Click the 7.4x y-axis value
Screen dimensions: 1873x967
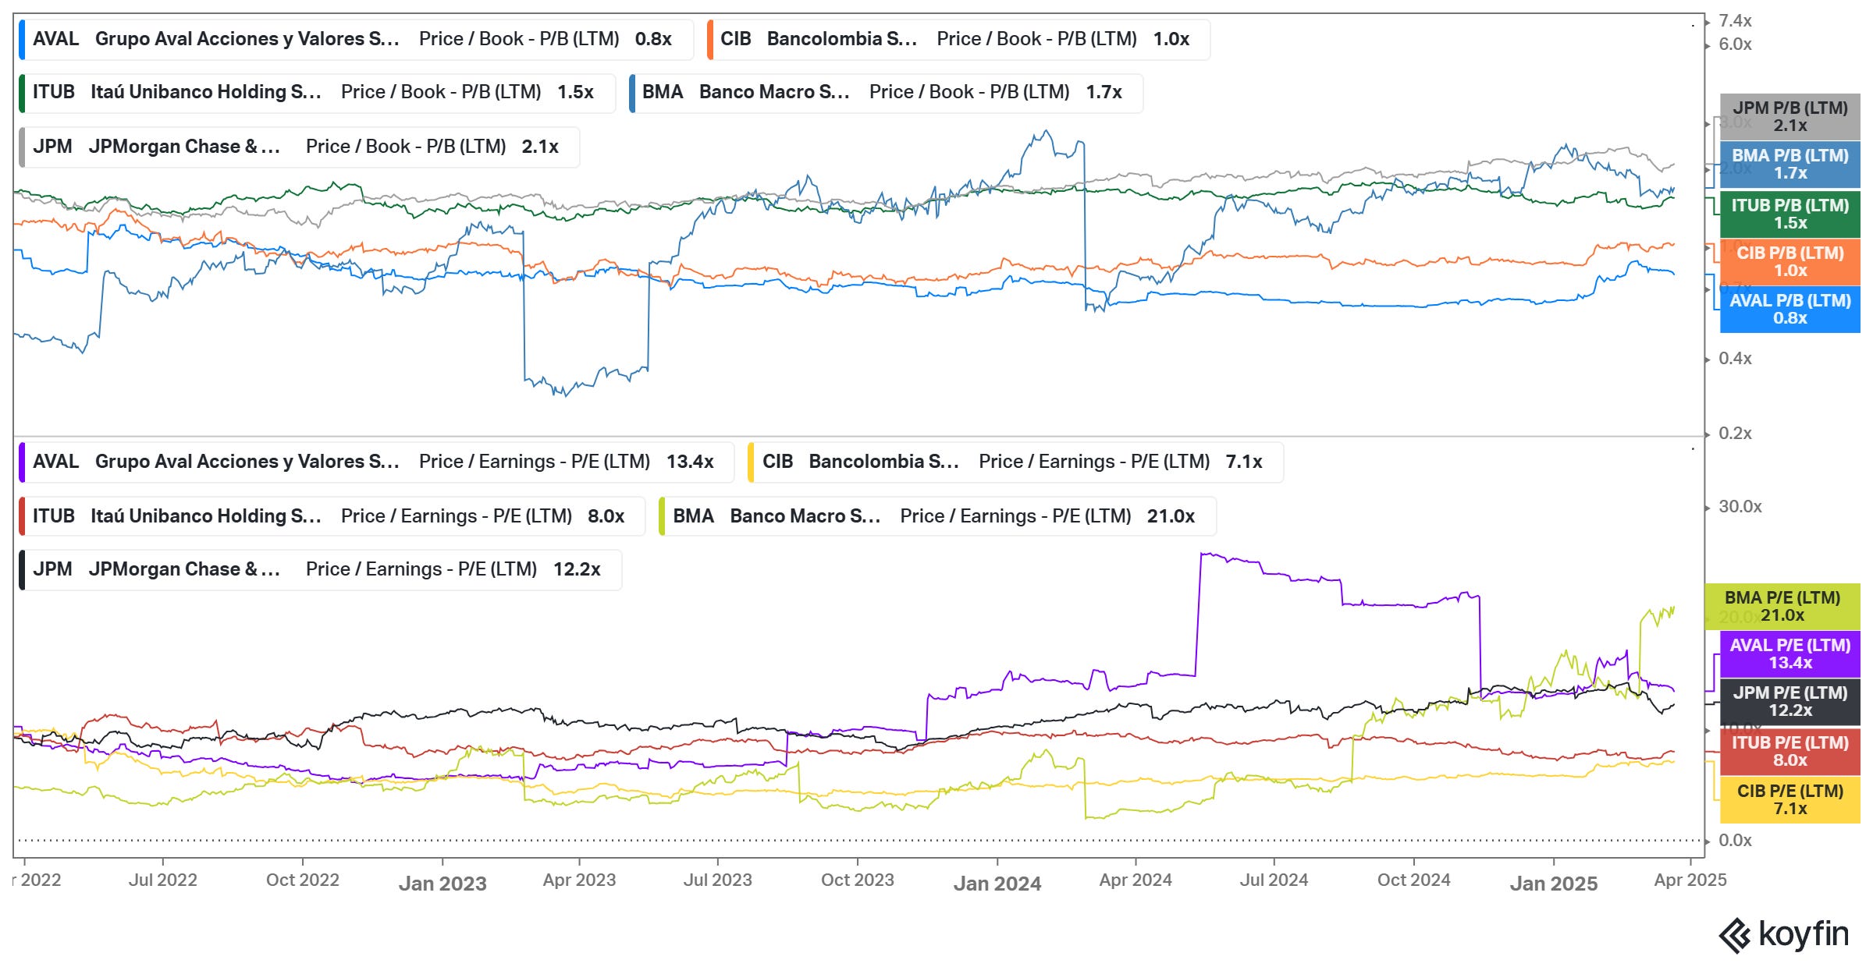pyautogui.click(x=1735, y=21)
